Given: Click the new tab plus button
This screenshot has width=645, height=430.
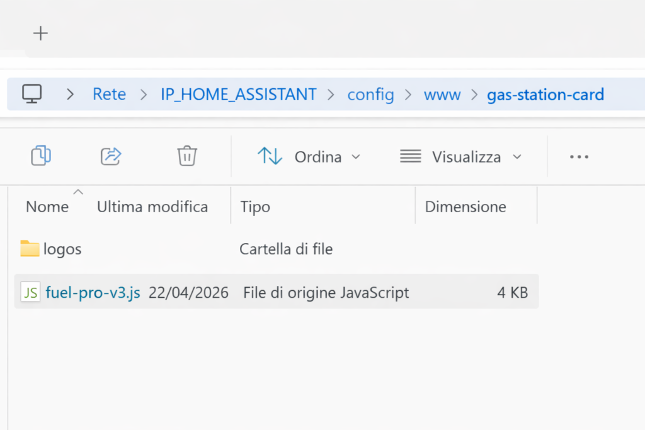Looking at the screenshot, I should [x=40, y=33].
